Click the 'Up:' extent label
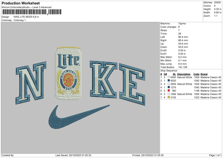 [162, 44]
